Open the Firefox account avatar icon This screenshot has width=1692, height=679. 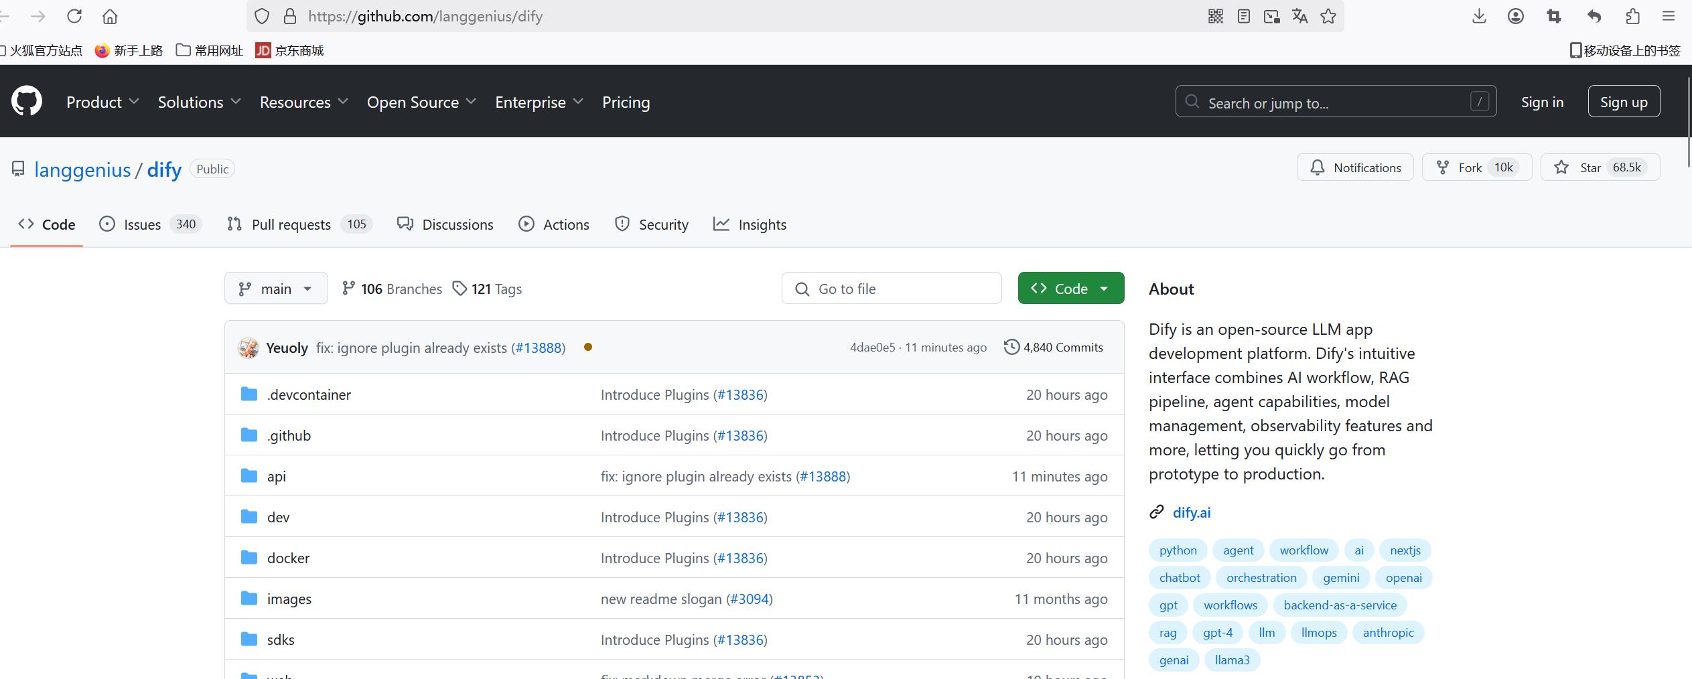click(x=1516, y=16)
